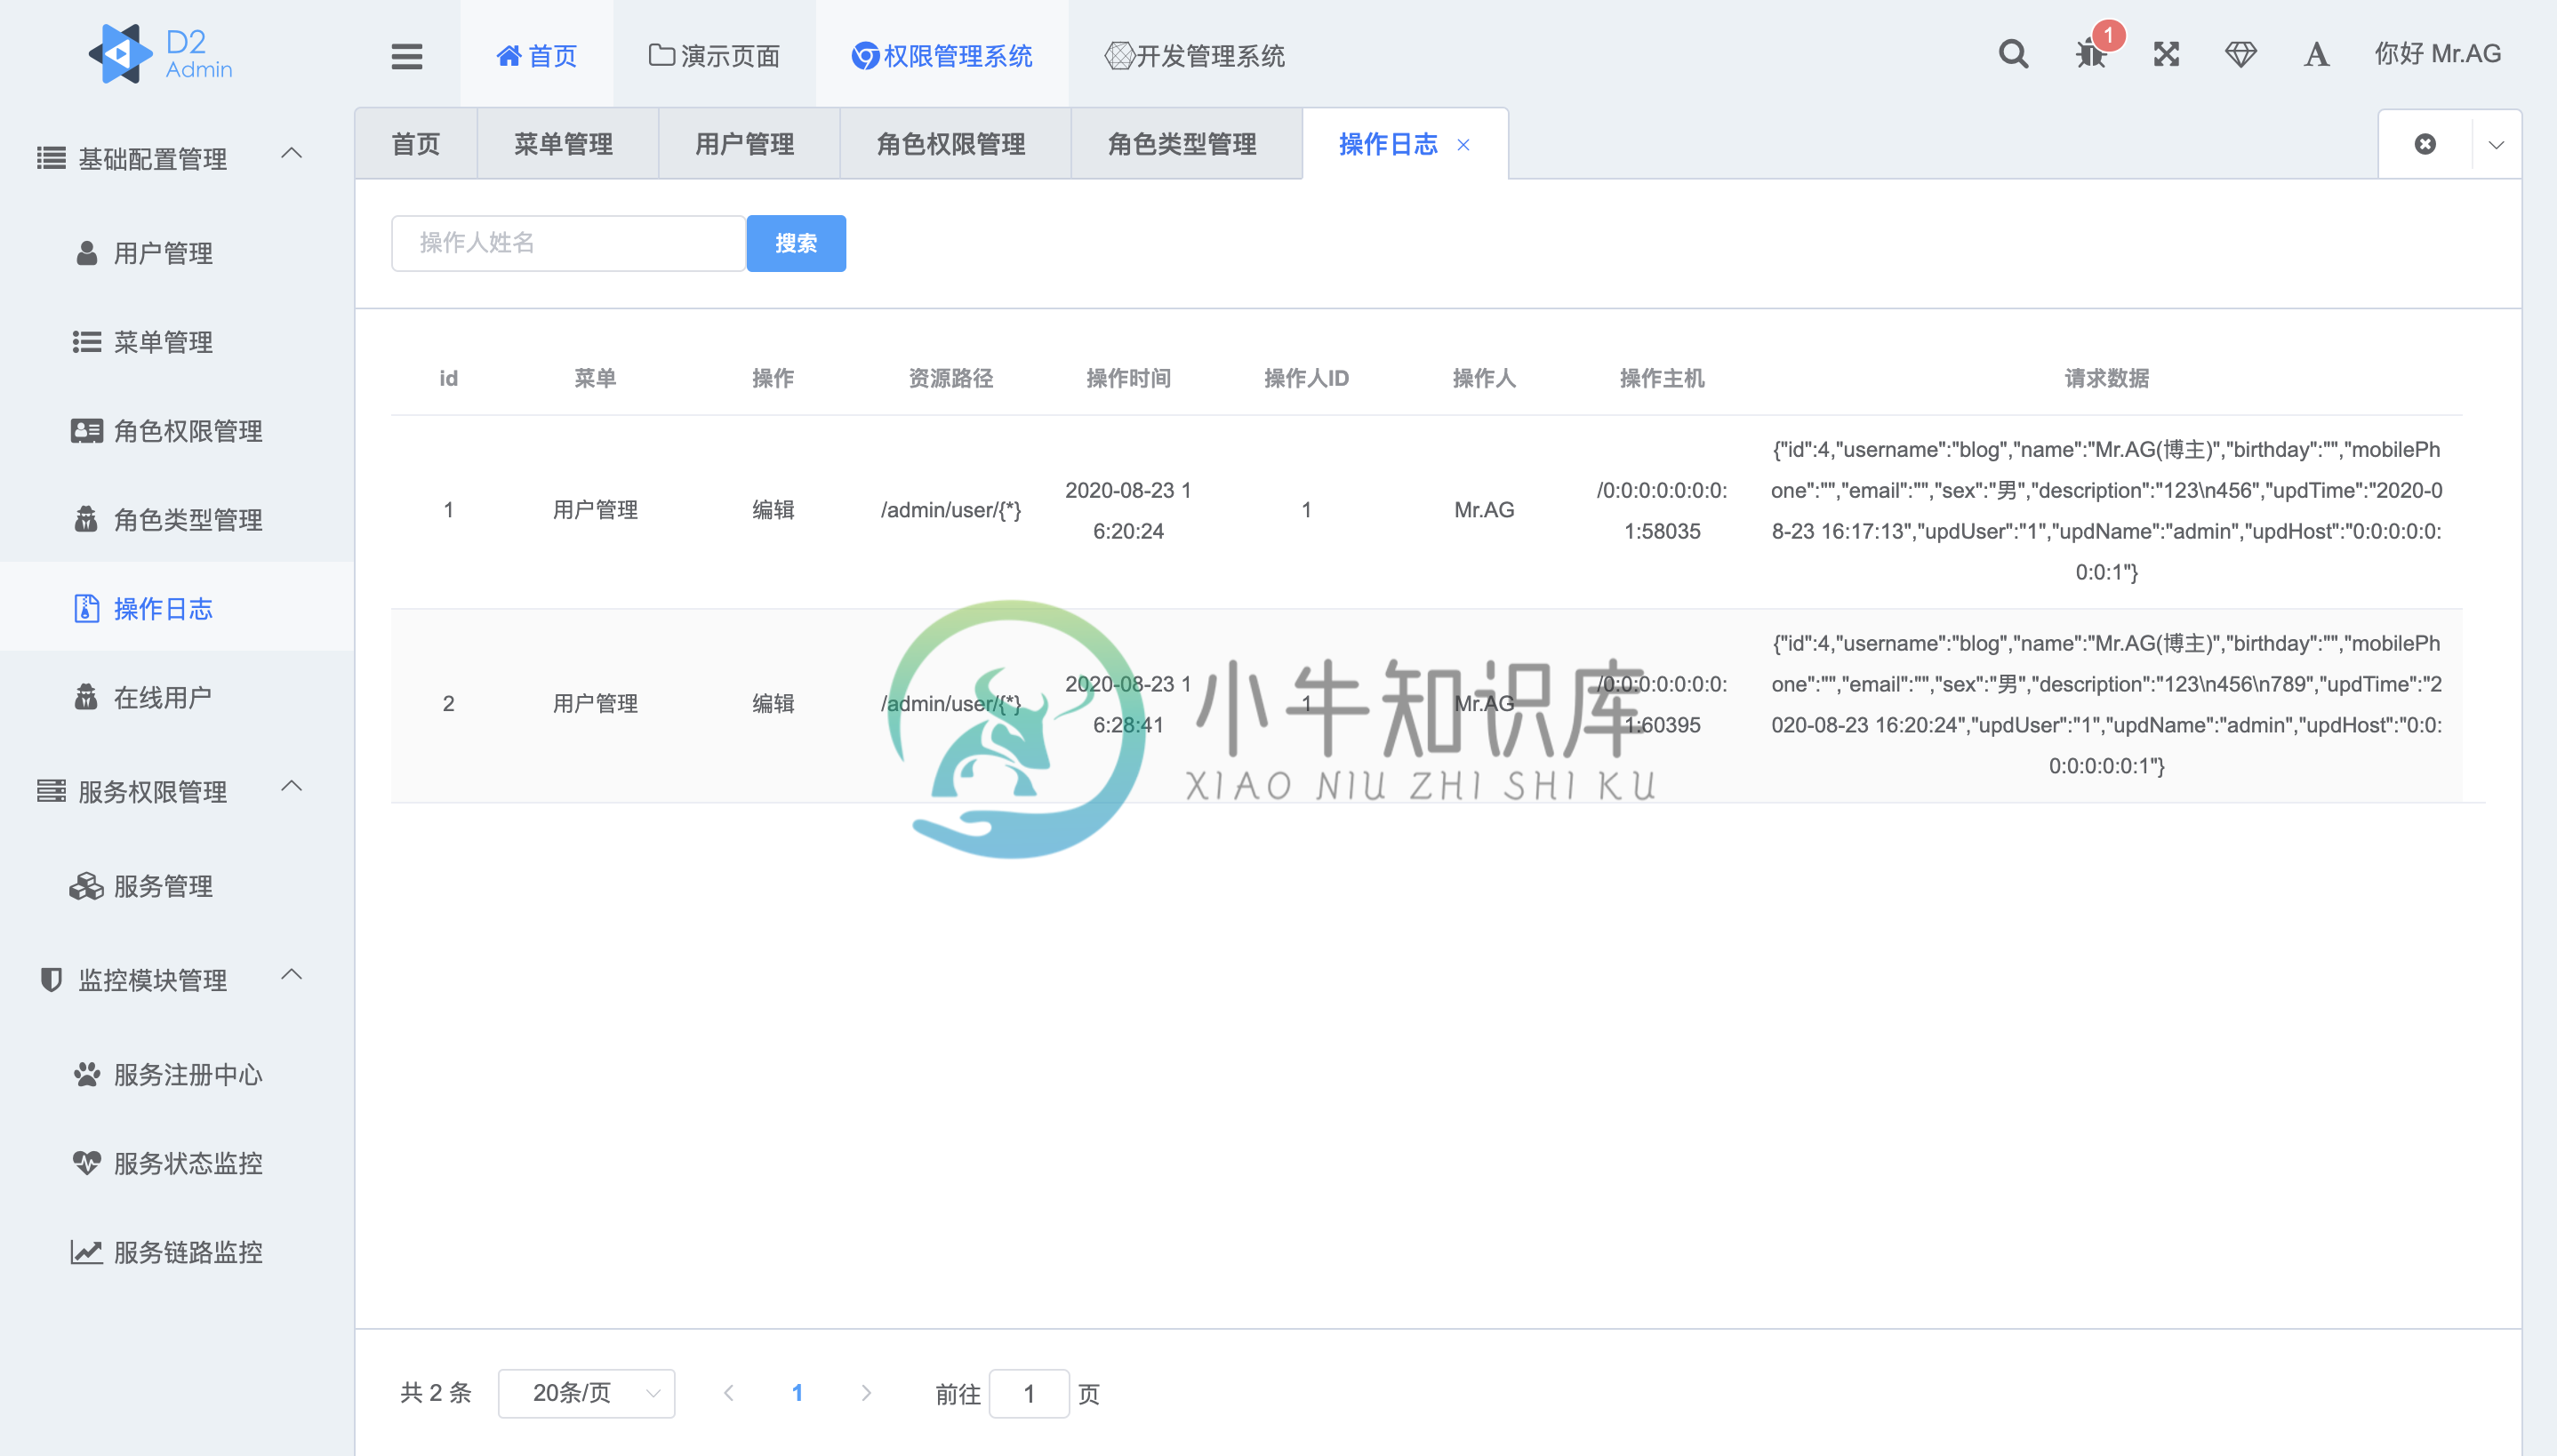Open the search magnifier icon in header
The width and height of the screenshot is (2557, 1456).
(2013, 54)
